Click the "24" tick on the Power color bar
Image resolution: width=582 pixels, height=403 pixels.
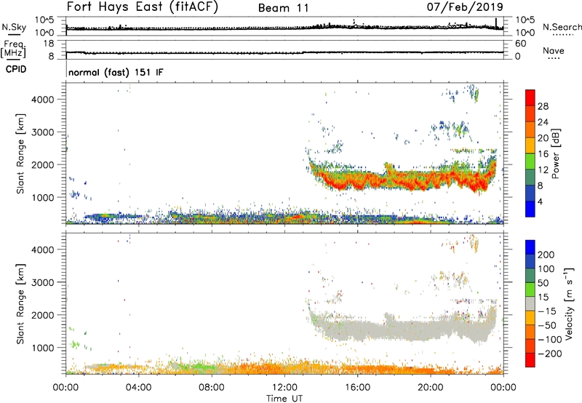click(543, 122)
